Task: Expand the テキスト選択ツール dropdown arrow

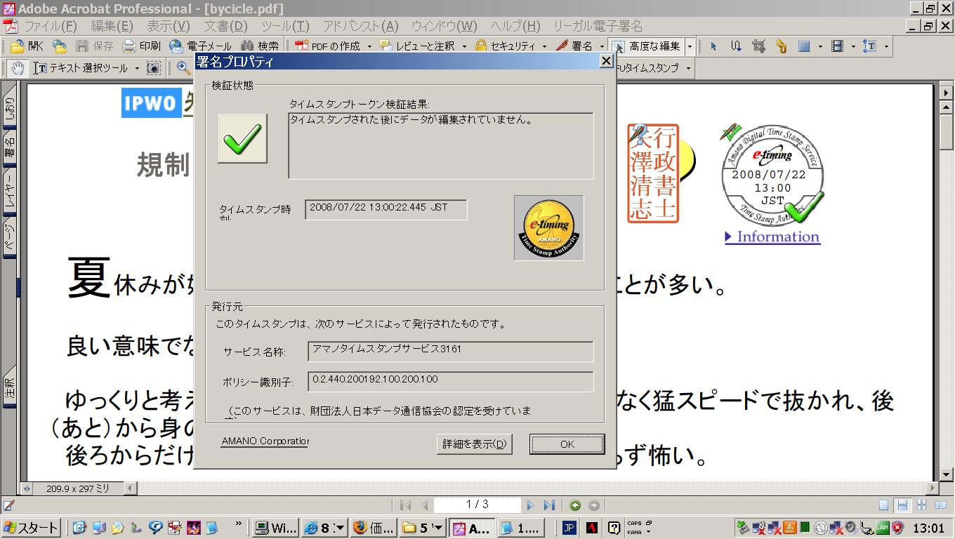Action: [x=137, y=68]
